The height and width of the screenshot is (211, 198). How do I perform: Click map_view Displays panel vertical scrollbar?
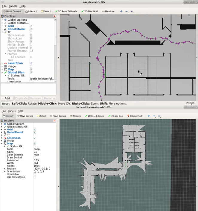[x=55, y=50]
